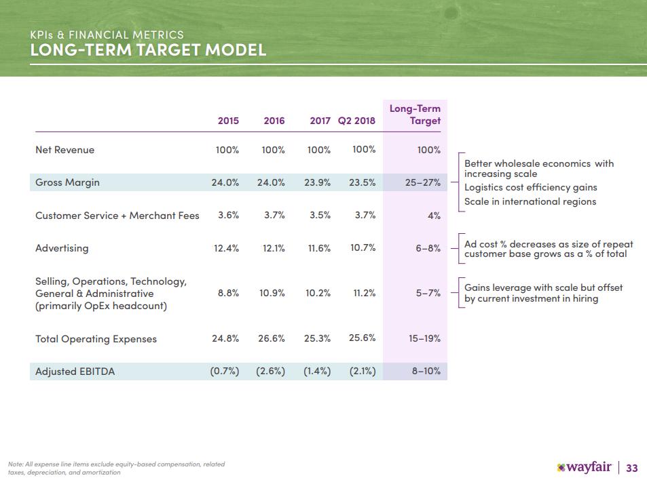Click Customer Service + Merchant Fees label
647x482 pixels.
coord(117,216)
